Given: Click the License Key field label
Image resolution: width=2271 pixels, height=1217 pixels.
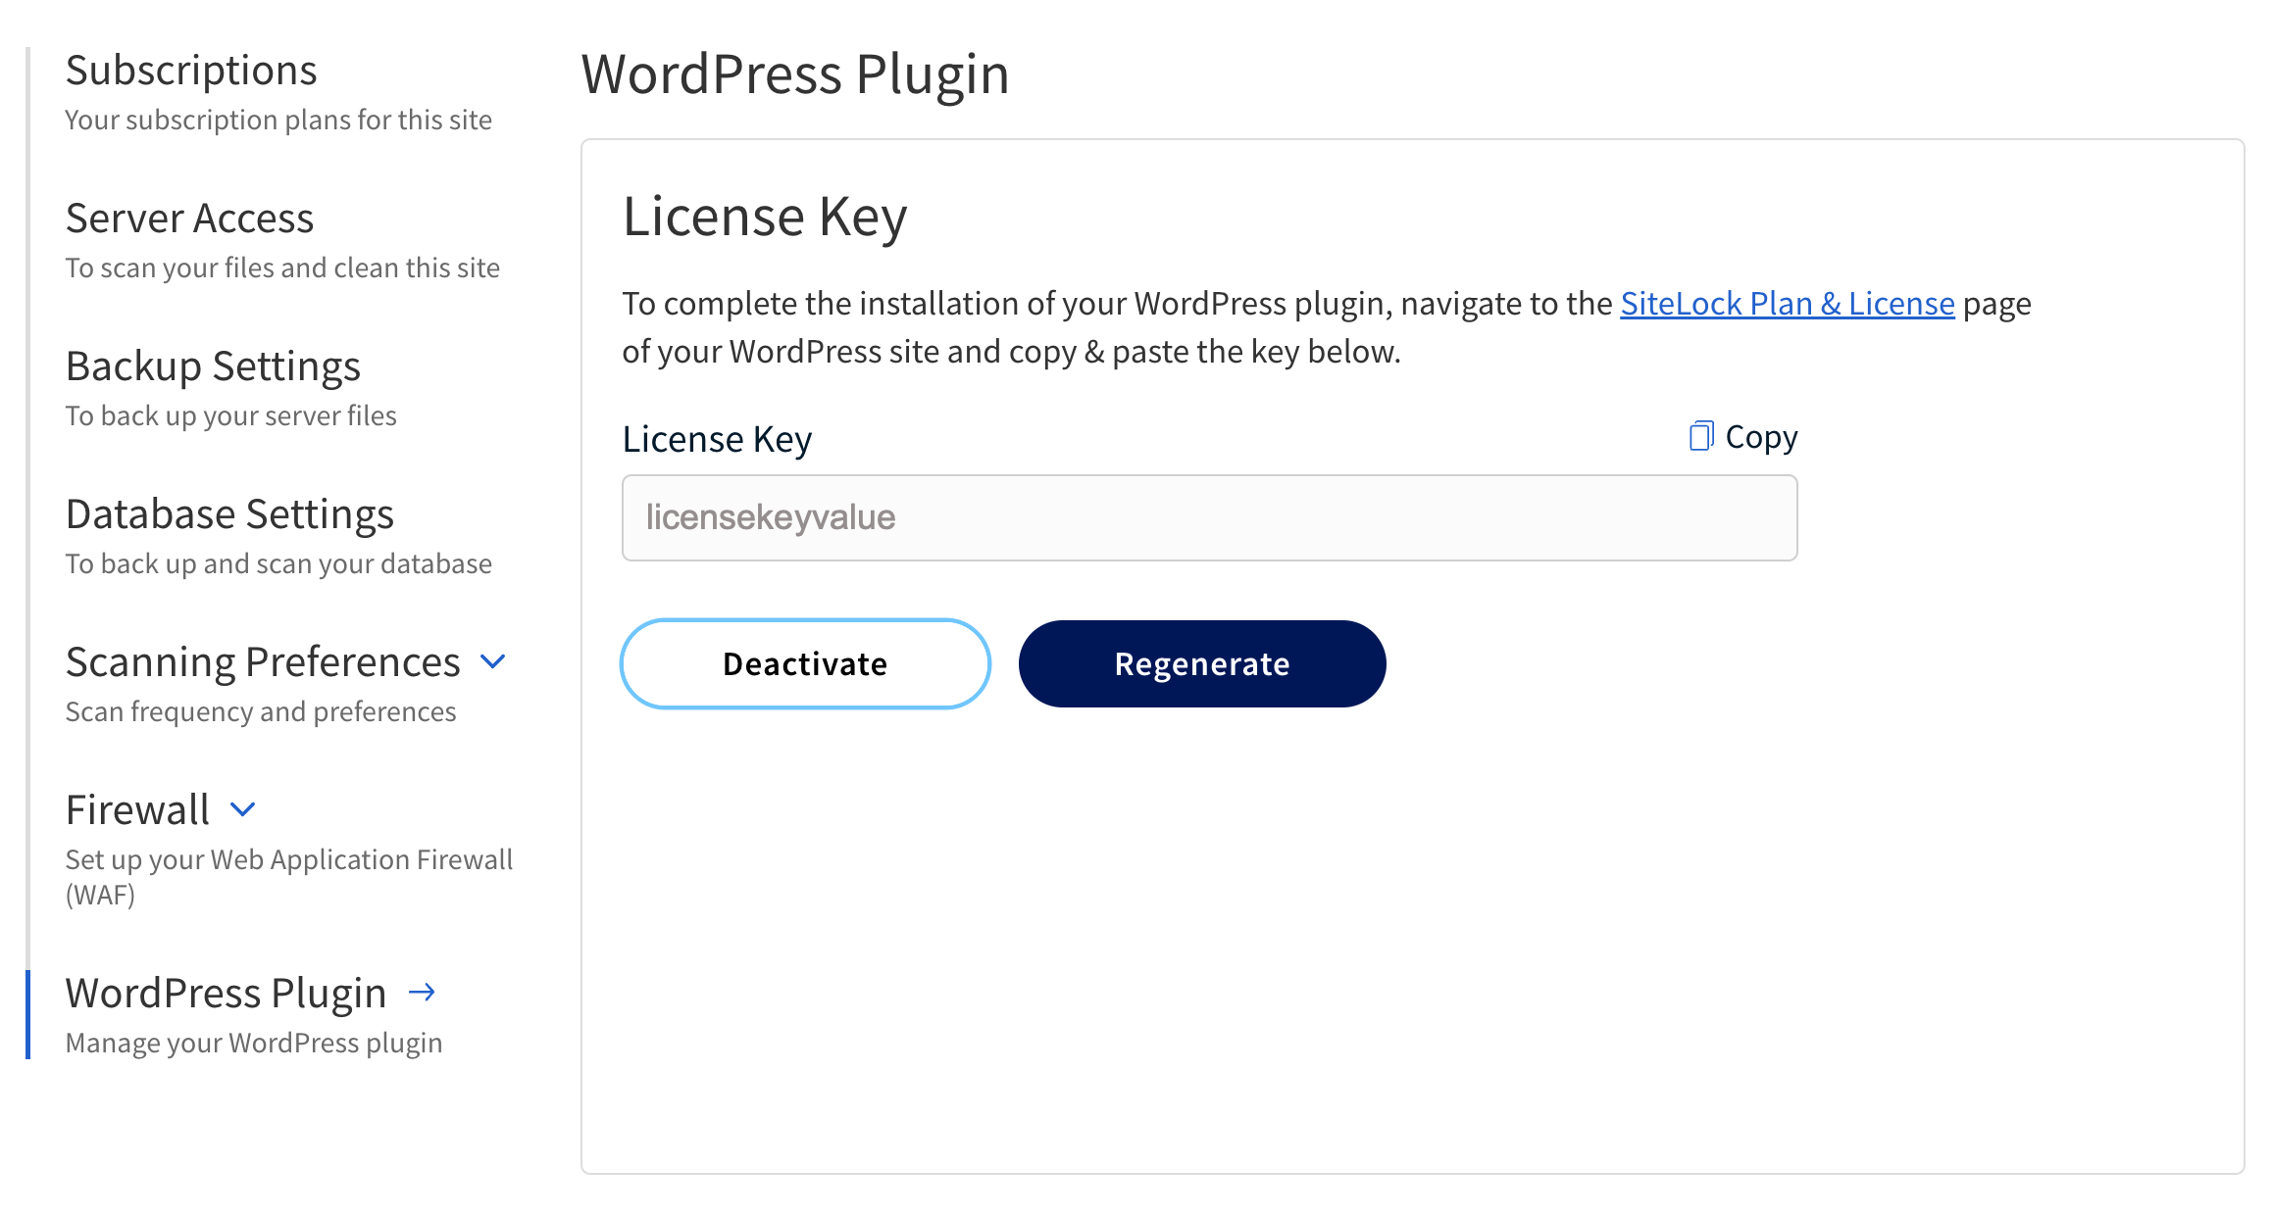Looking at the screenshot, I should (717, 439).
